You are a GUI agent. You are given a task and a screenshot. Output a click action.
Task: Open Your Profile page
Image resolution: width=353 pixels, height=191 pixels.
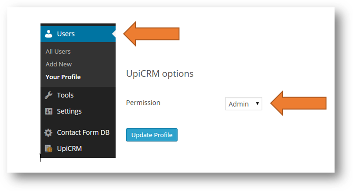pyautogui.click(x=63, y=77)
